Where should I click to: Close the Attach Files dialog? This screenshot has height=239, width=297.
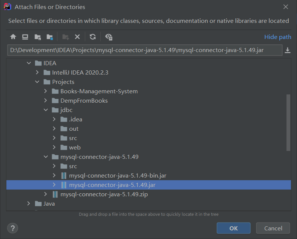[286, 7]
